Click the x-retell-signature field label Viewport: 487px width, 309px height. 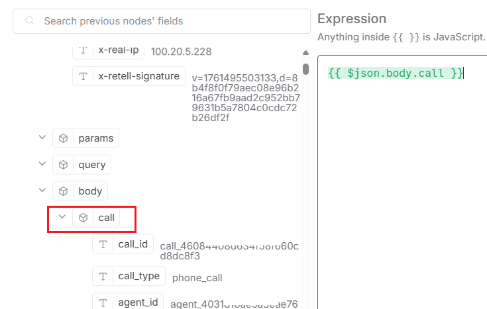[x=138, y=76]
